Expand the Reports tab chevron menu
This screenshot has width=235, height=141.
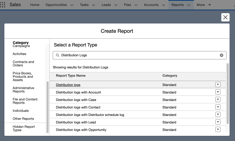tap(189, 5)
